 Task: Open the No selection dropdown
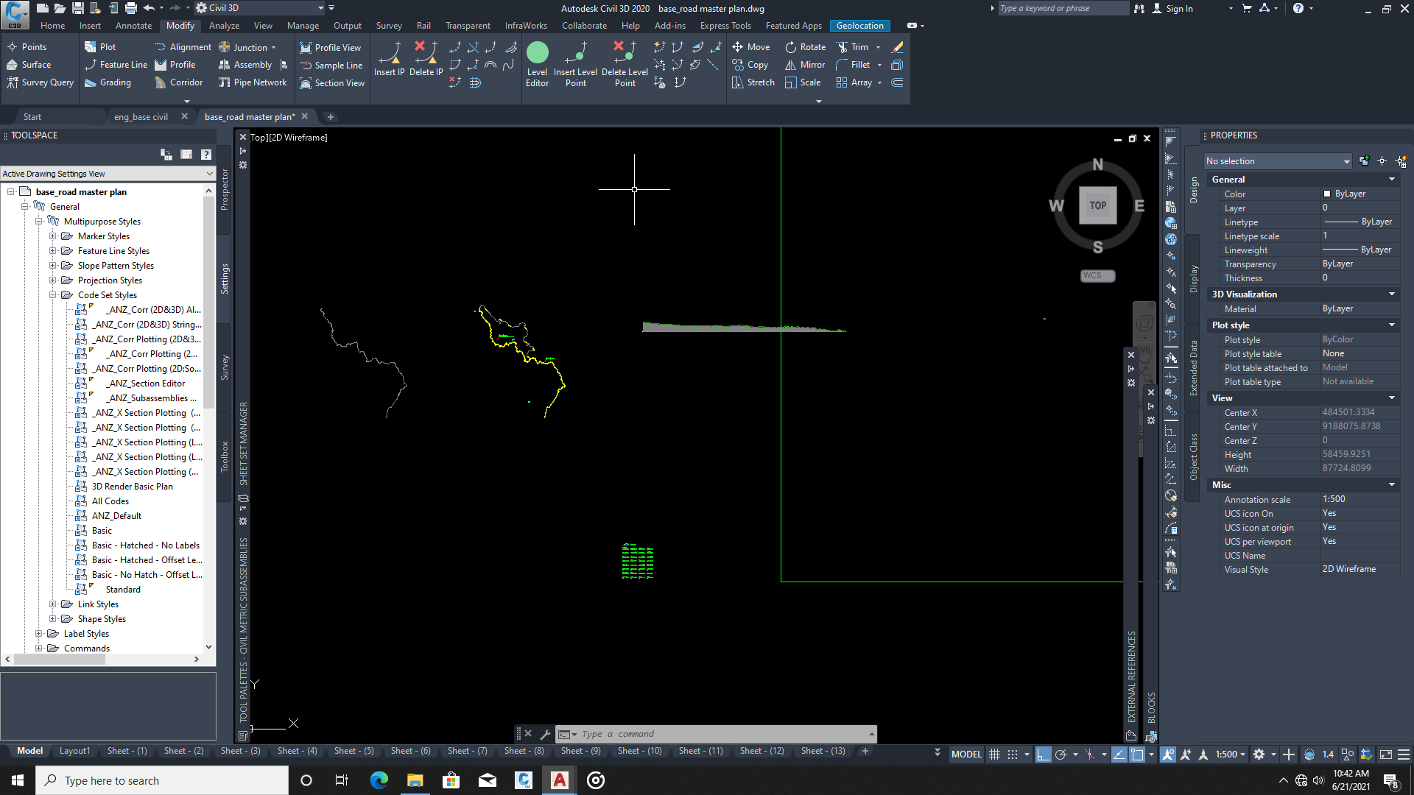point(1278,161)
